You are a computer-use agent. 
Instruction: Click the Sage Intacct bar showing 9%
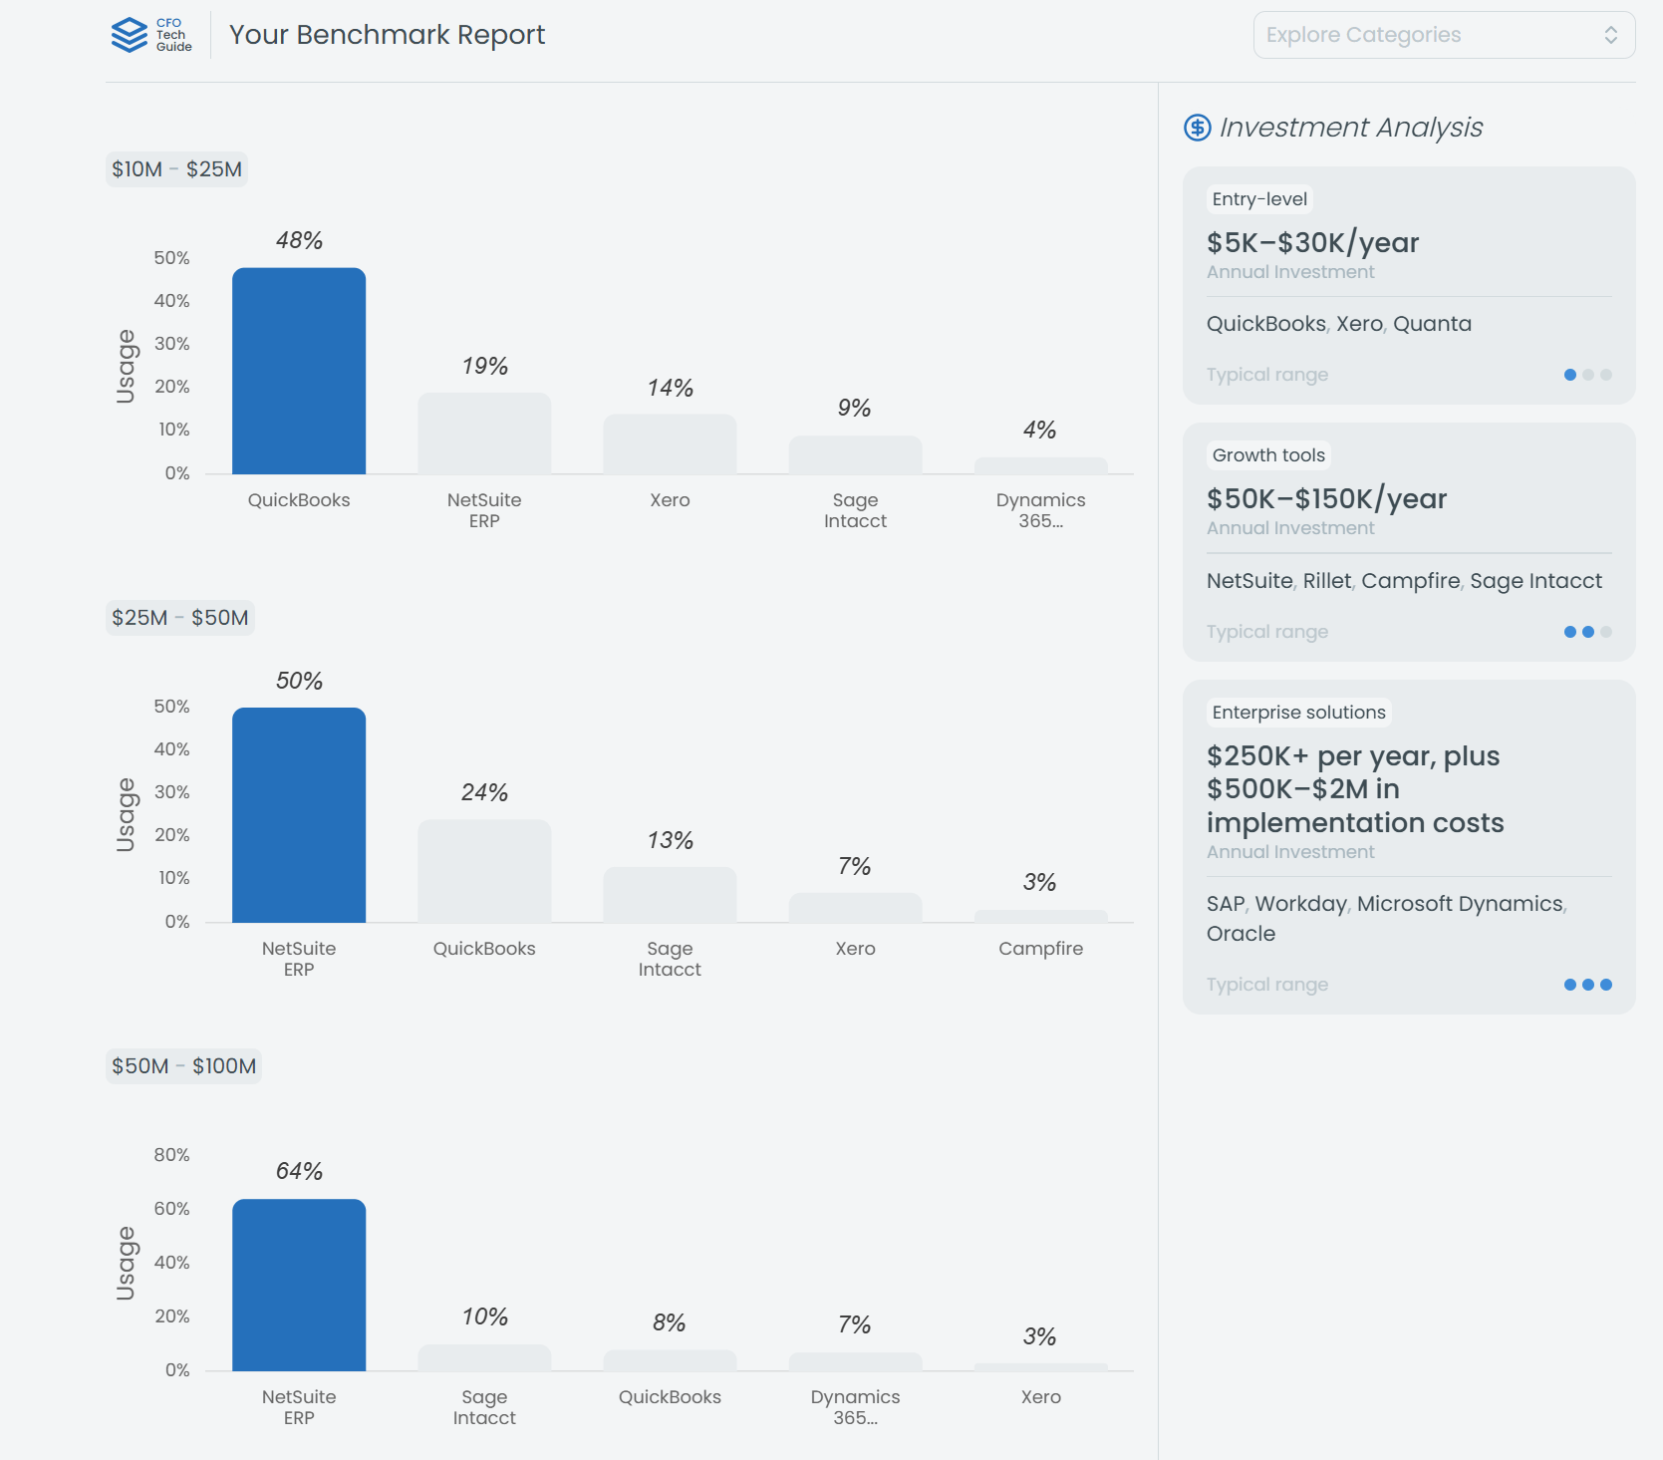click(x=855, y=455)
